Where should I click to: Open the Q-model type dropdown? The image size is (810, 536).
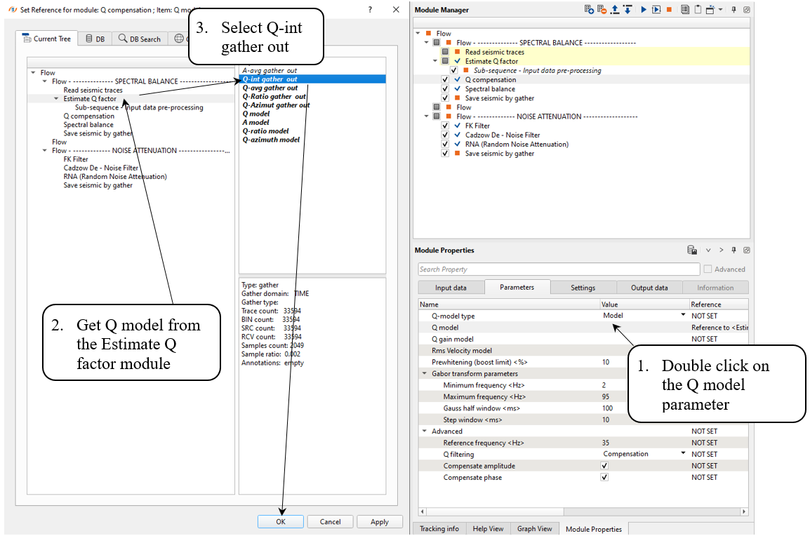(682, 316)
